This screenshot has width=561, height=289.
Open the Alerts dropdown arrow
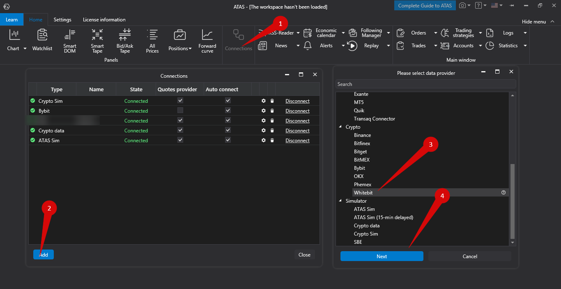(x=343, y=46)
